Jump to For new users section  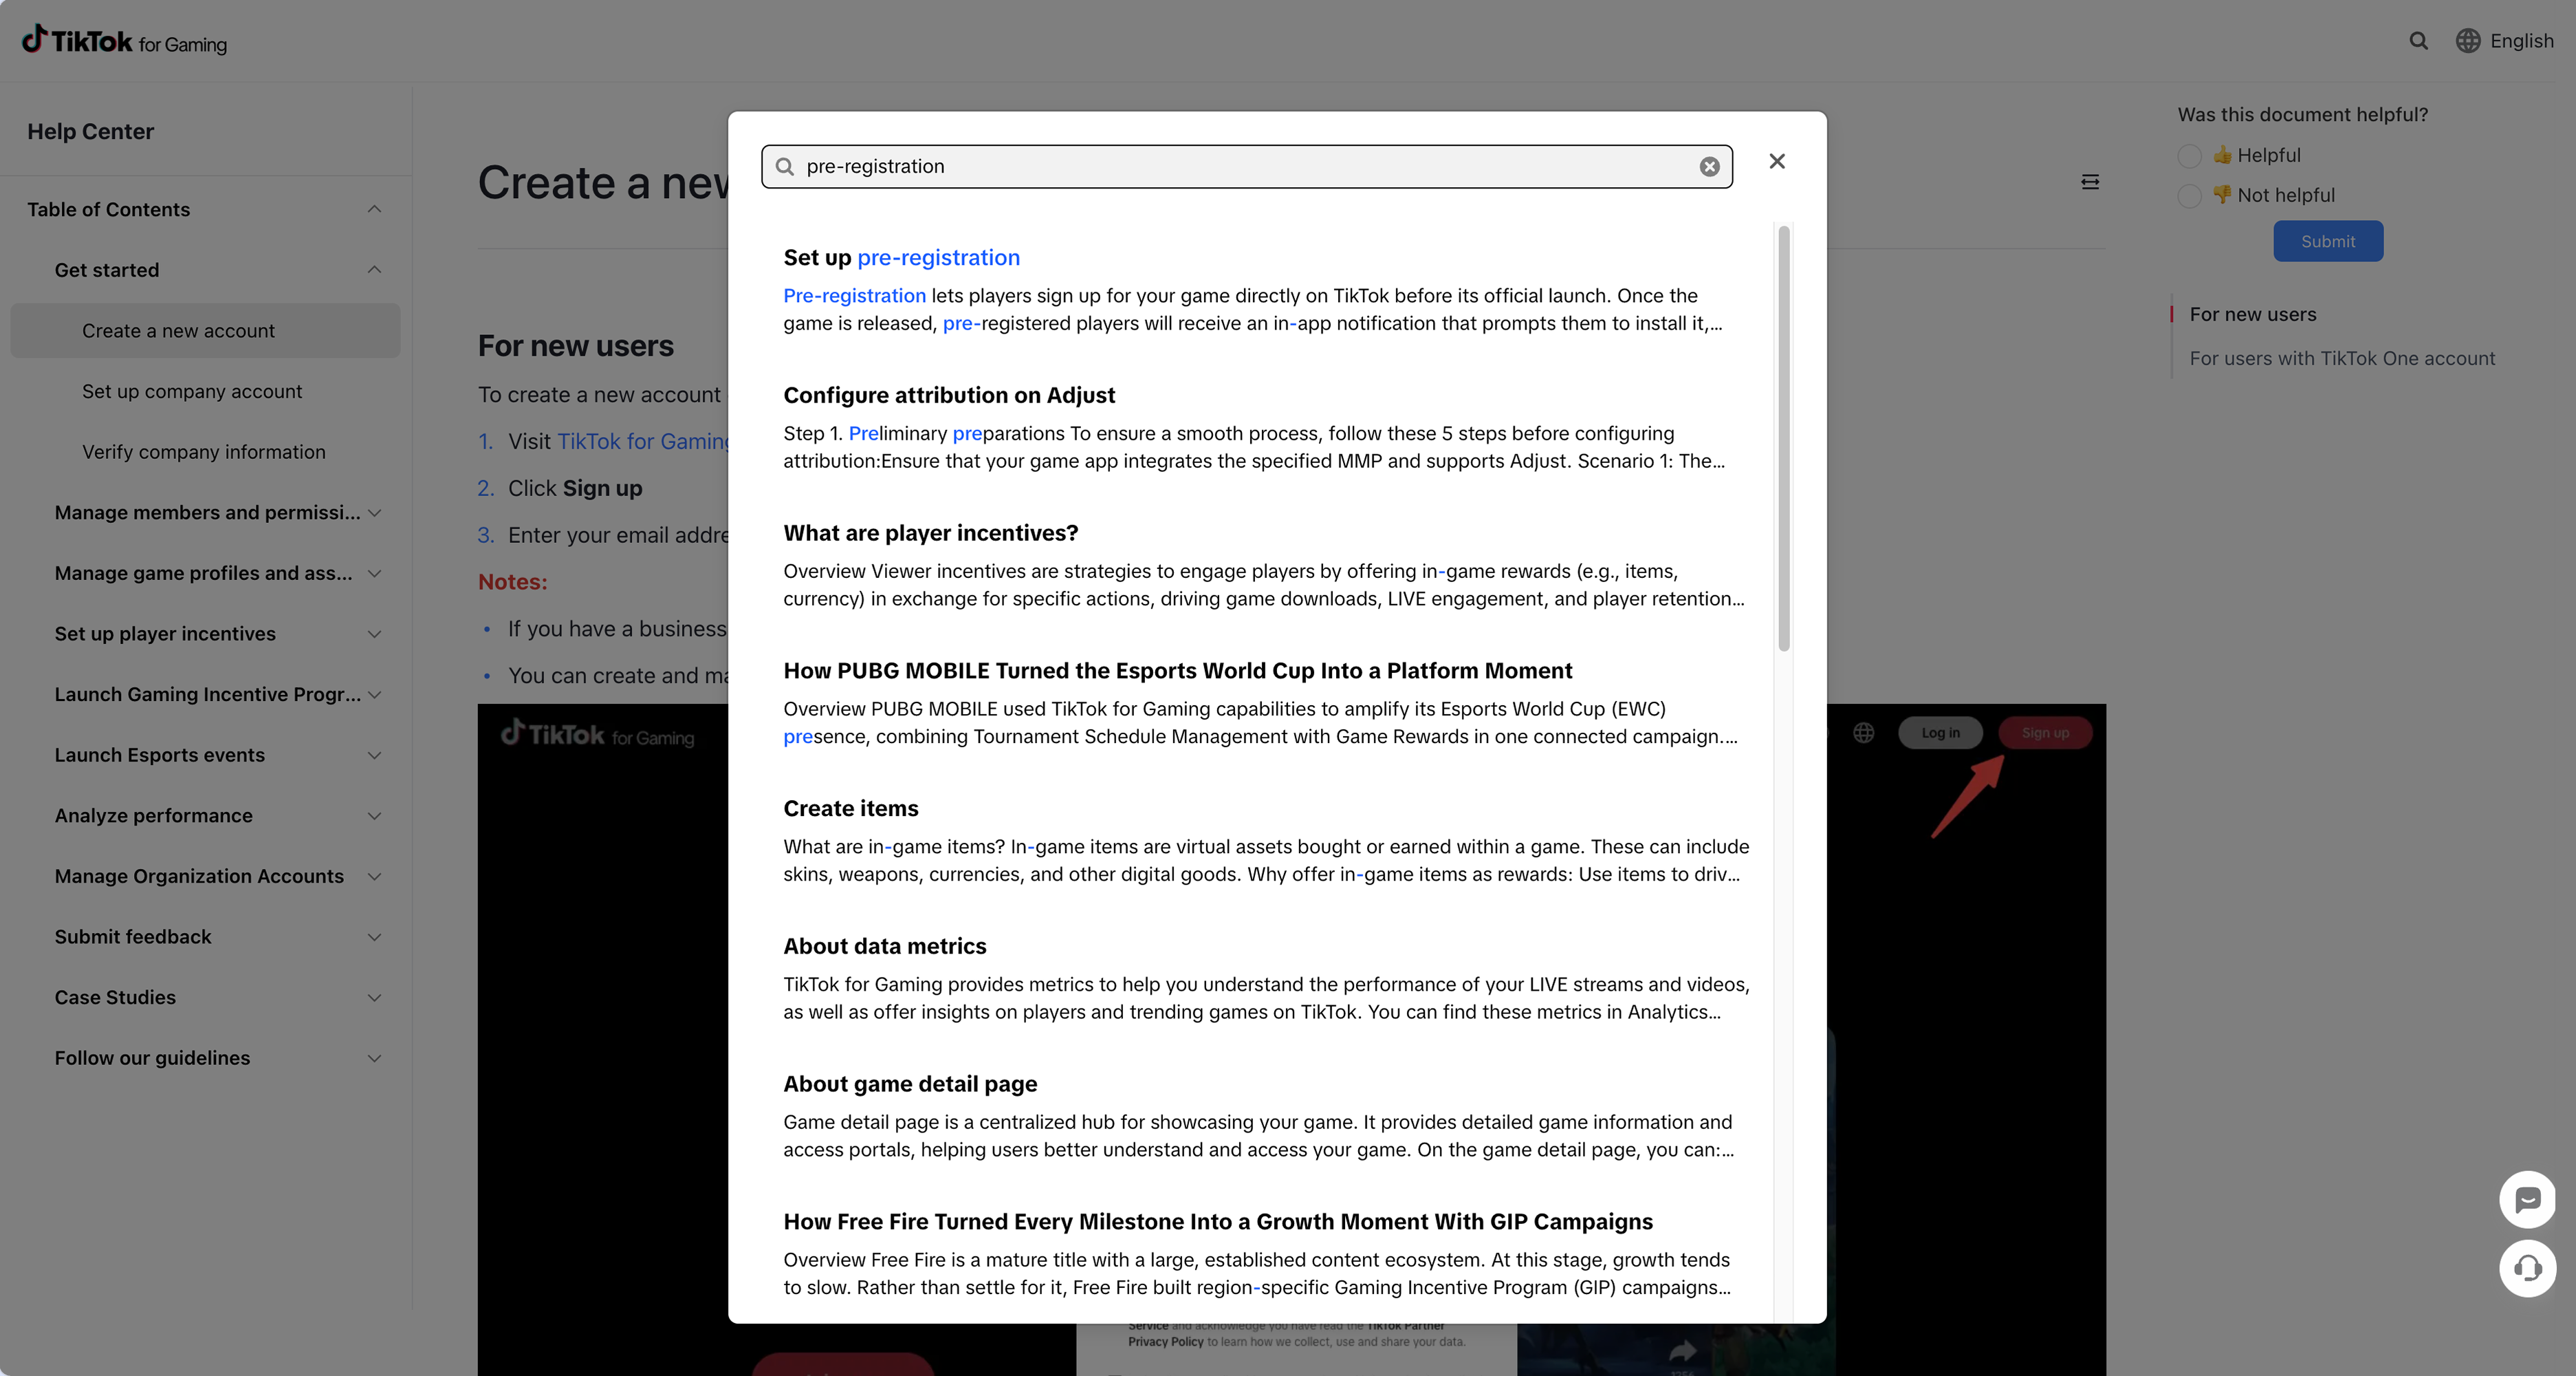click(2253, 314)
